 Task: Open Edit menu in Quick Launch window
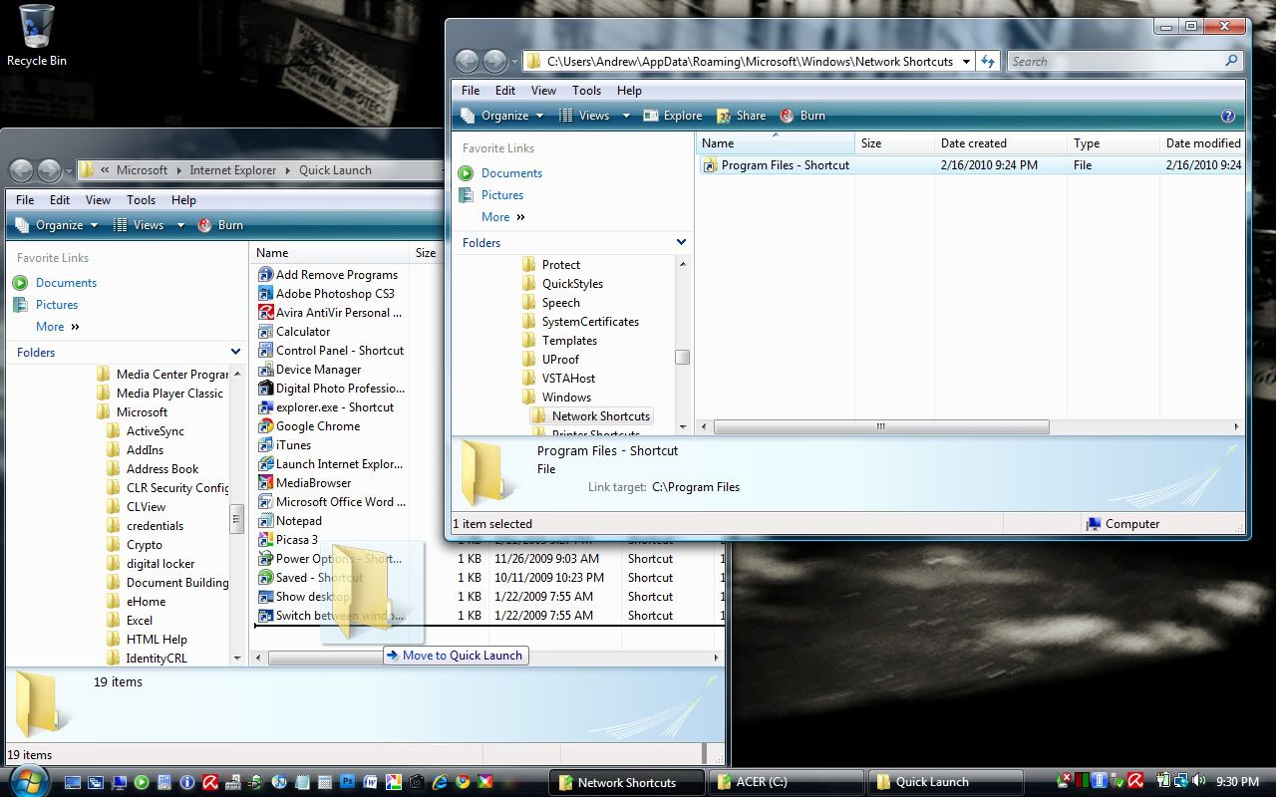[x=60, y=200]
